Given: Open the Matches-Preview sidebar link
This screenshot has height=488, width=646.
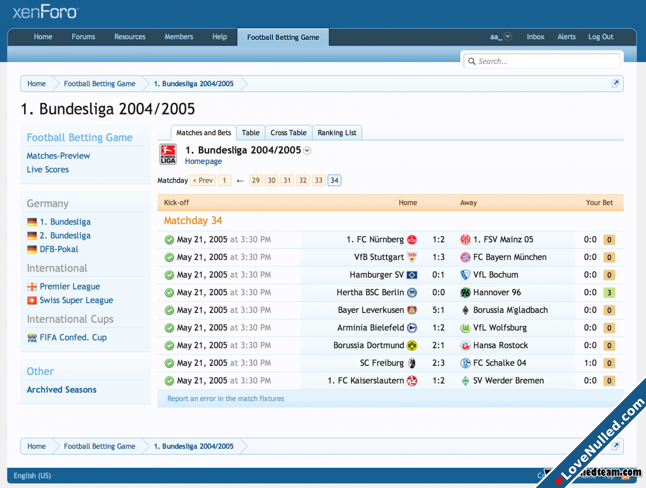Looking at the screenshot, I should point(58,156).
